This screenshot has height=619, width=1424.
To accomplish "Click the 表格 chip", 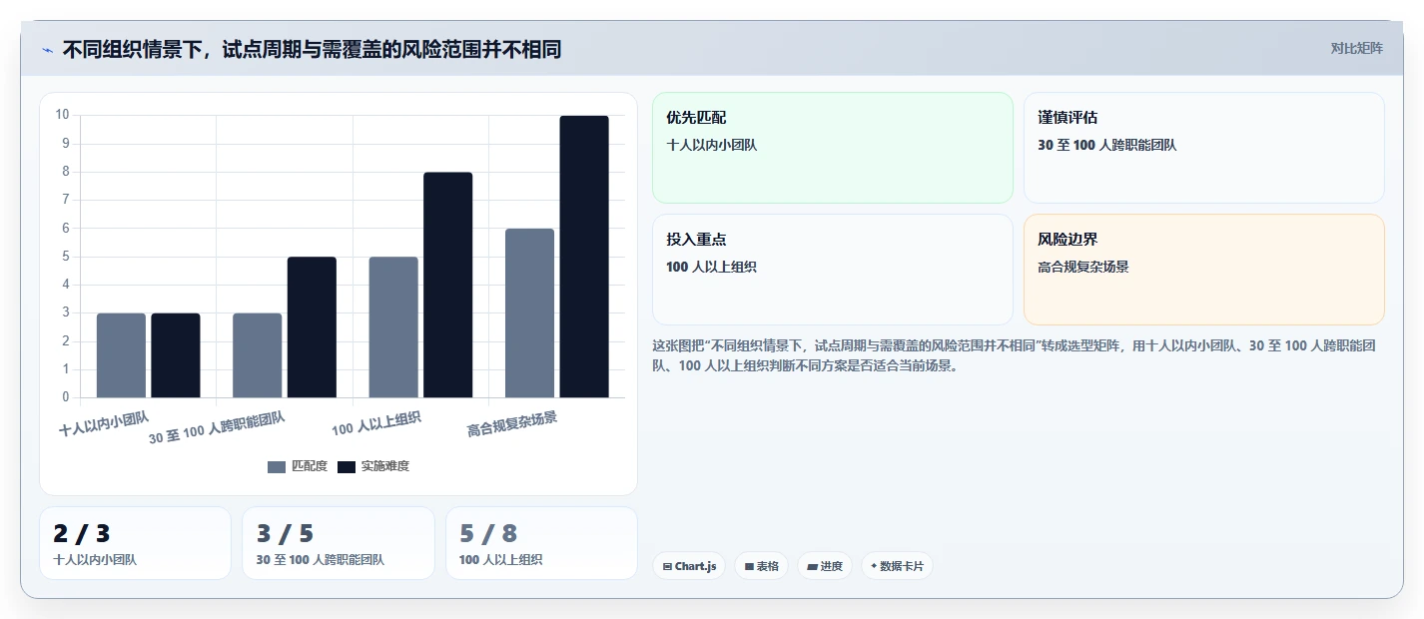I will [761, 566].
